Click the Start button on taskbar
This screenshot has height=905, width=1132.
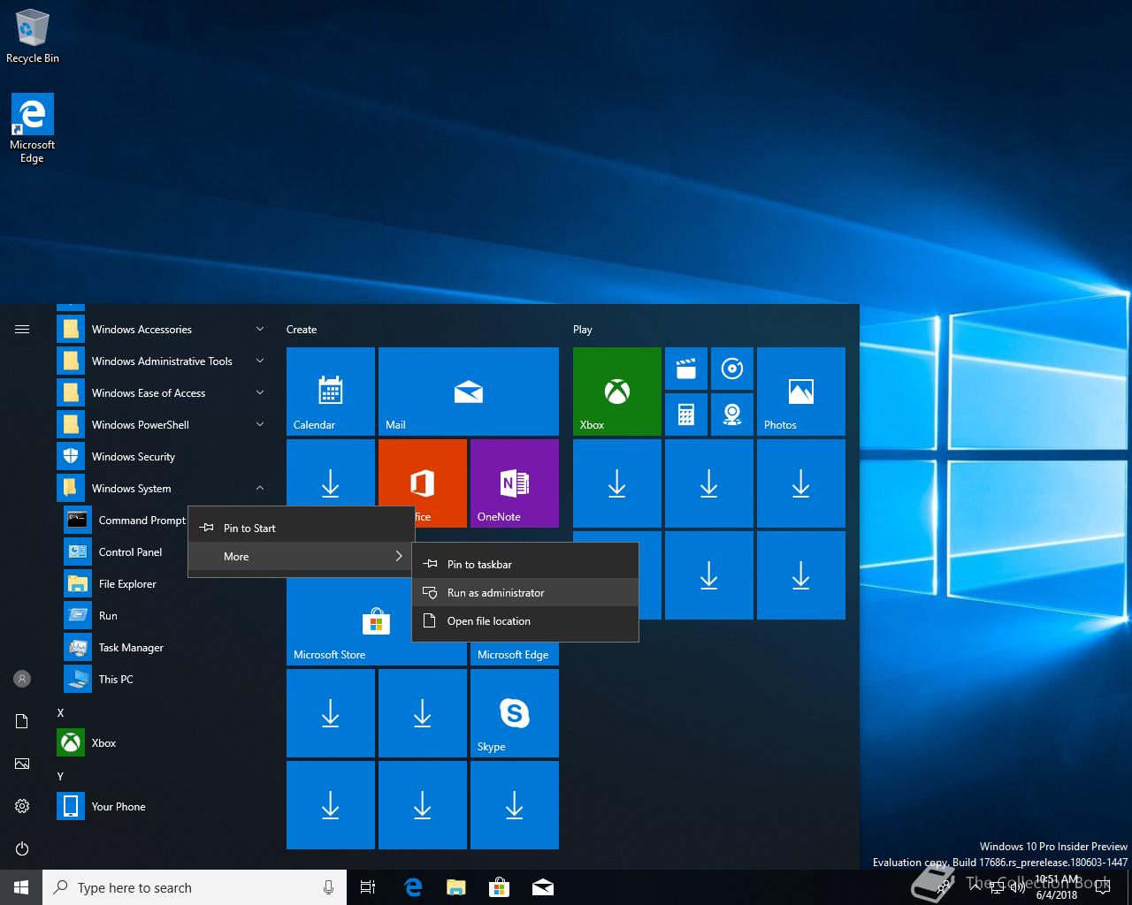click(21, 887)
